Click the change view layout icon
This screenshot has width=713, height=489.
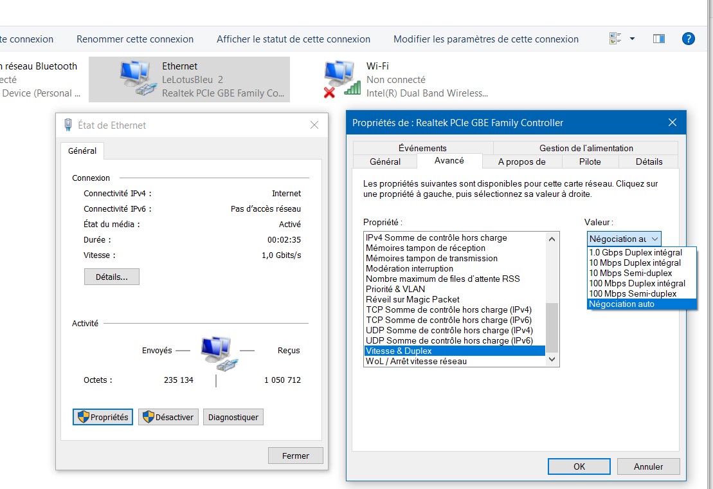click(x=615, y=39)
